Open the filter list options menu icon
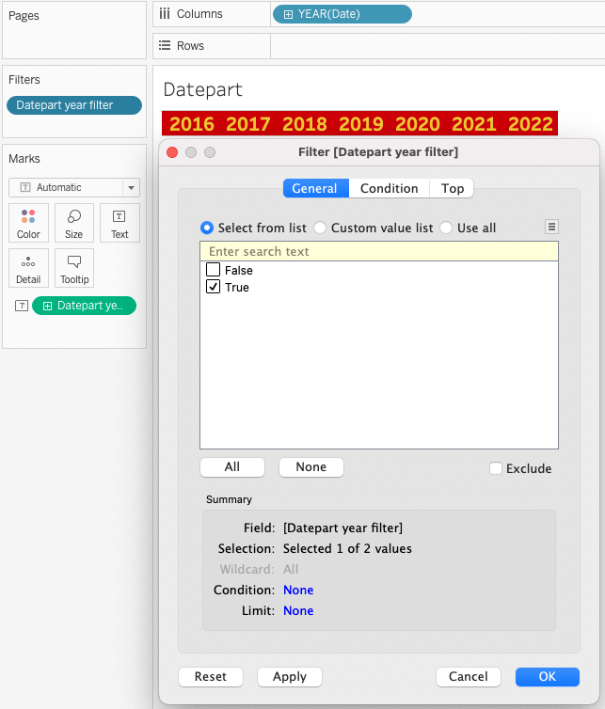The height and width of the screenshot is (709, 605). 551,227
